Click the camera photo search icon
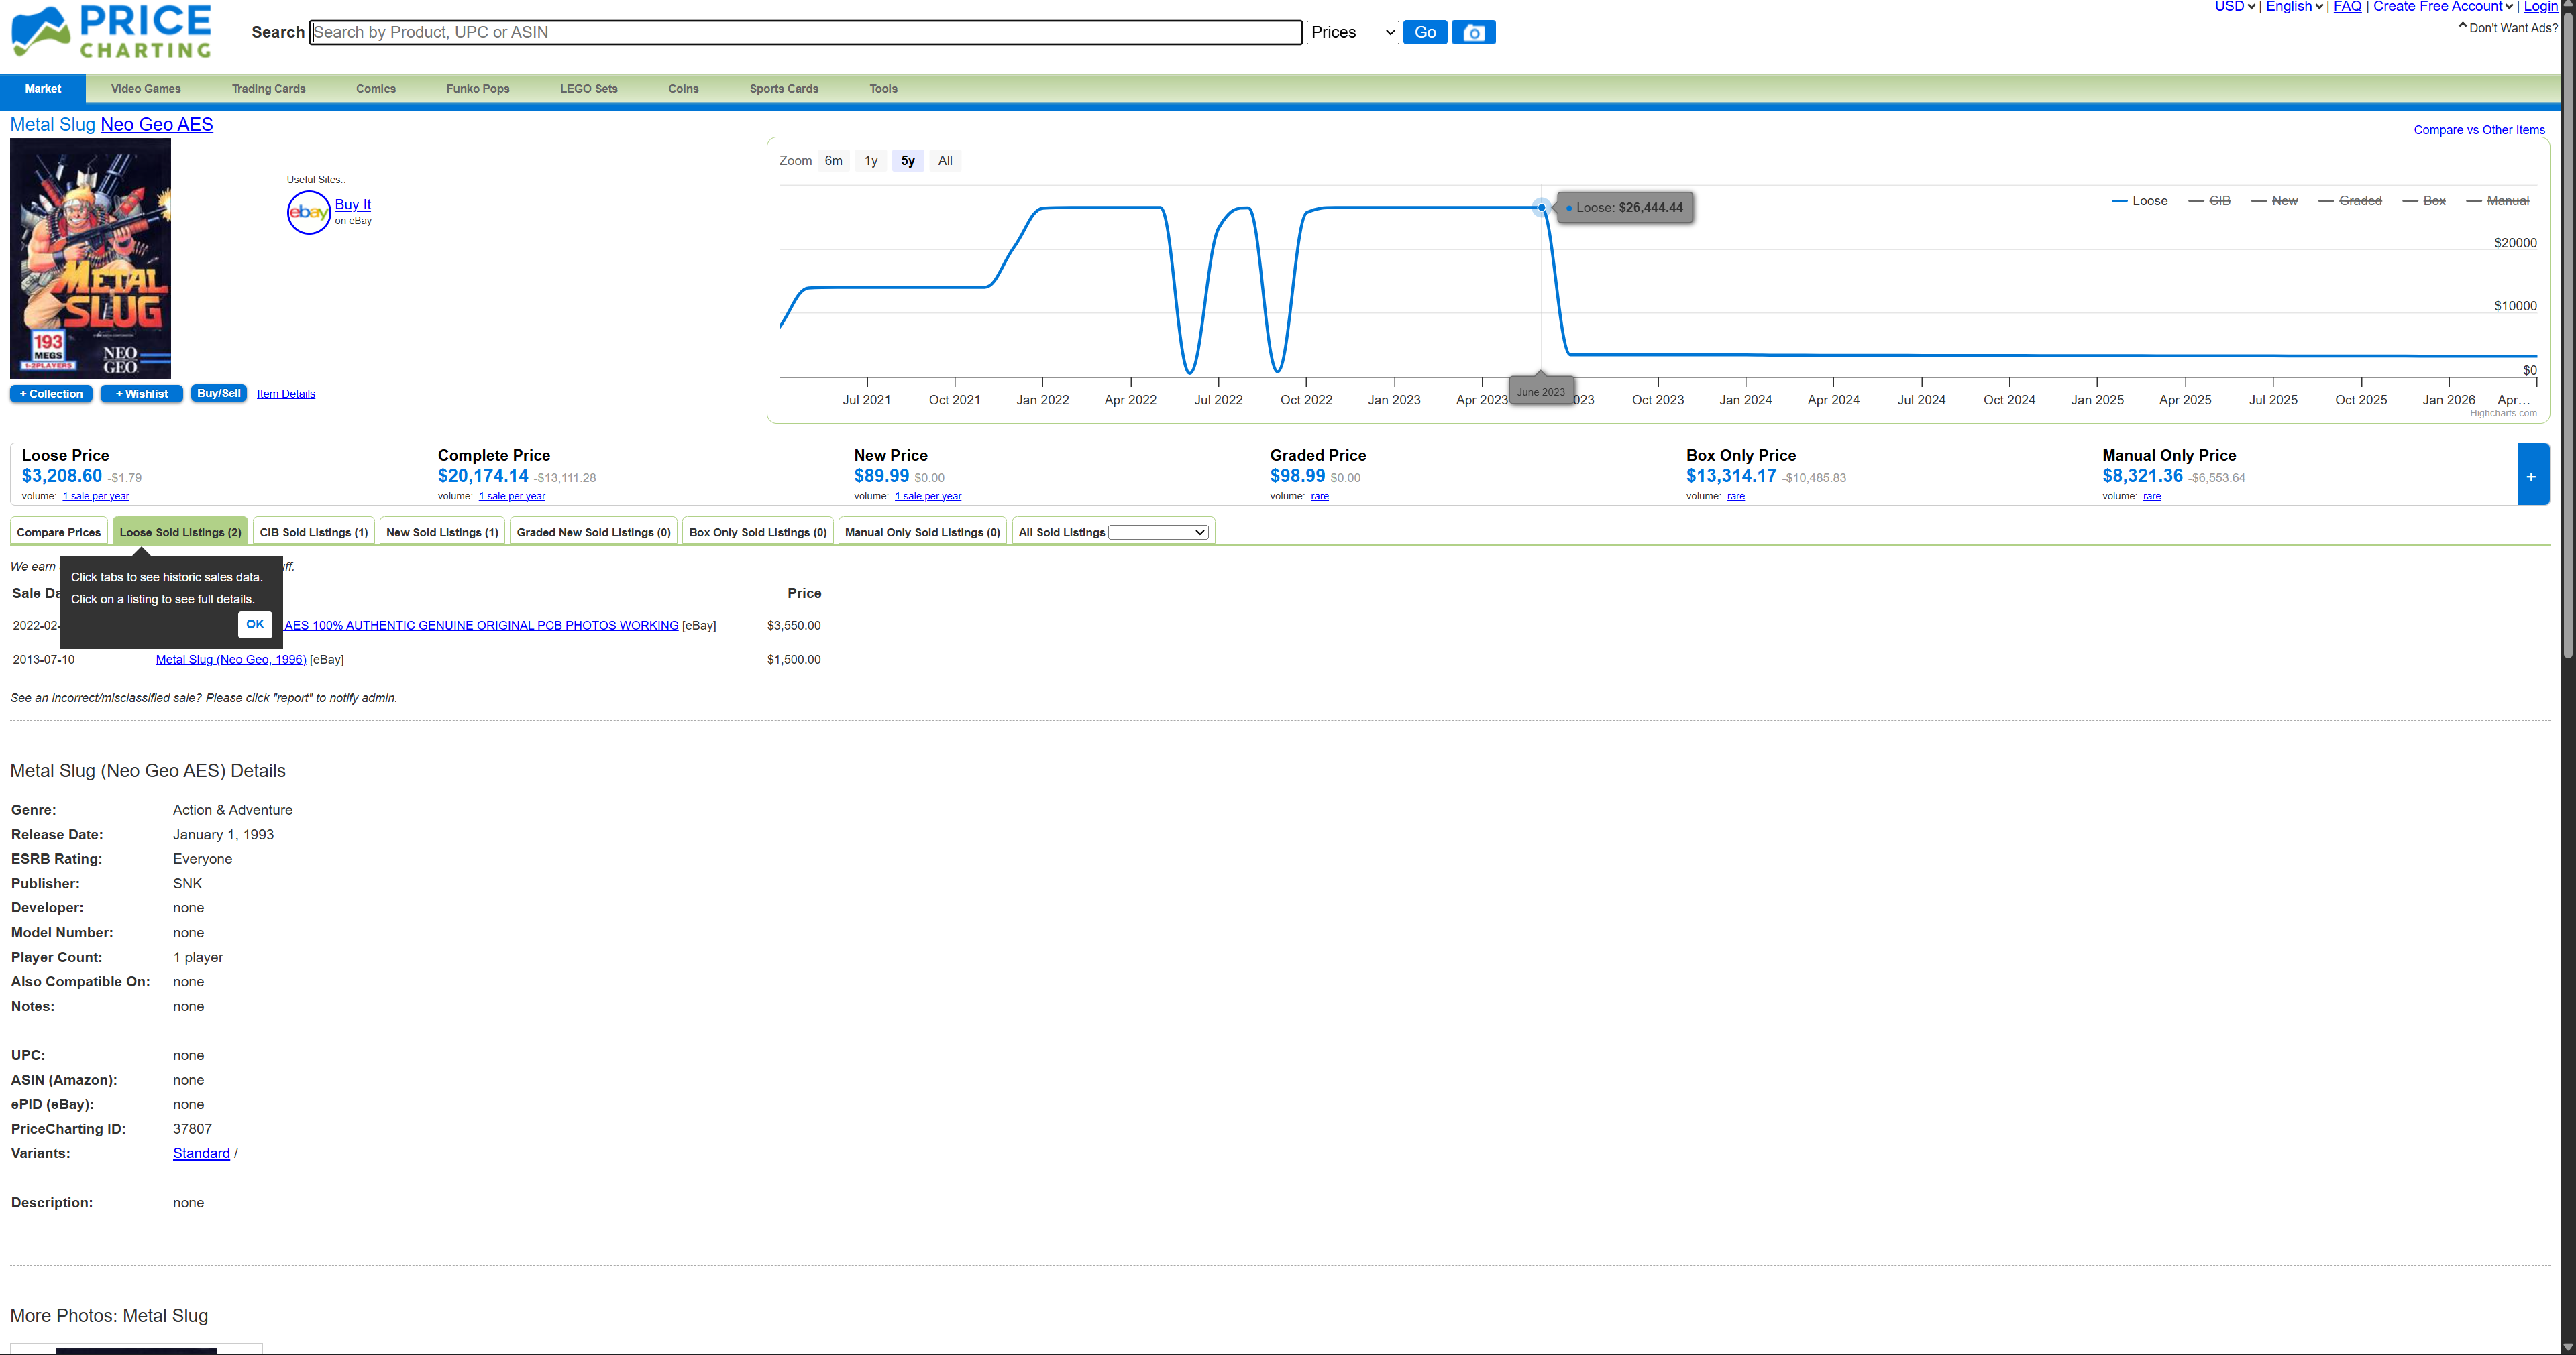The image size is (2576, 1355). (x=1473, y=32)
